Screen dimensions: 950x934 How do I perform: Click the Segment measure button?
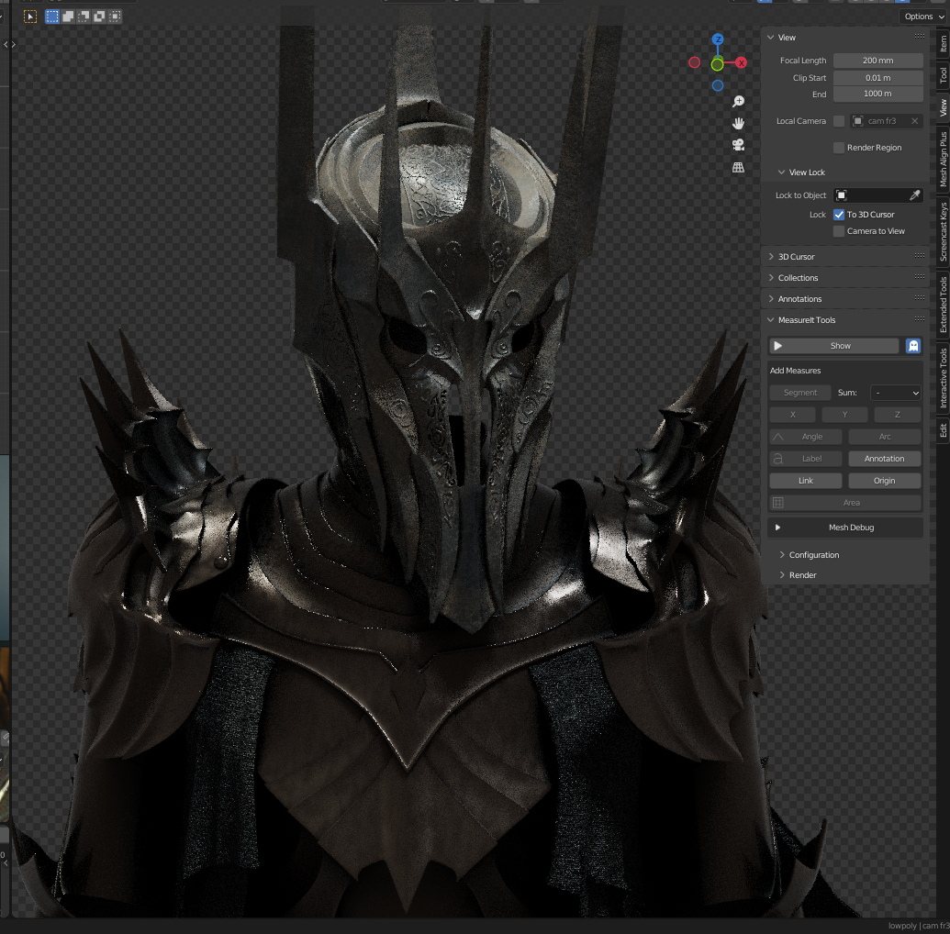tap(799, 393)
